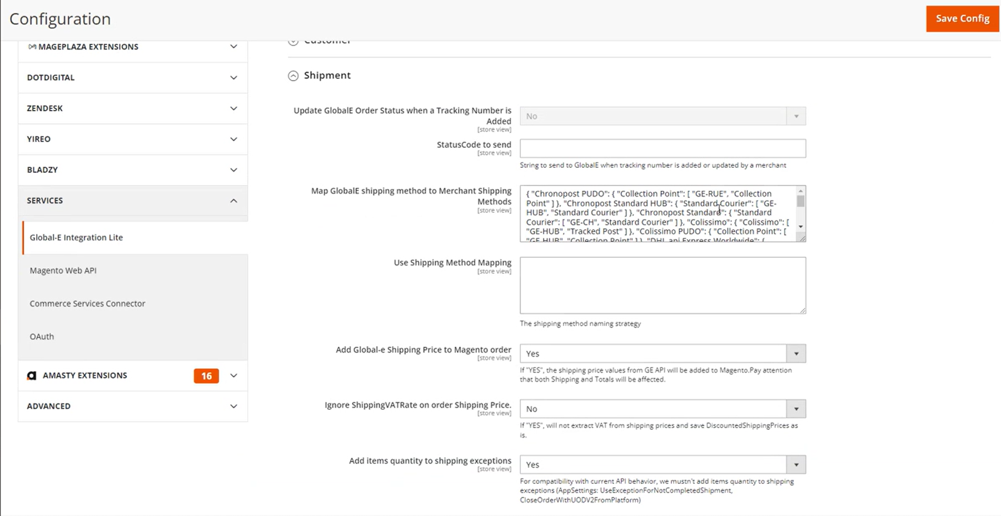Click the Save Config button
The width and height of the screenshot is (1001, 516).
tap(962, 18)
